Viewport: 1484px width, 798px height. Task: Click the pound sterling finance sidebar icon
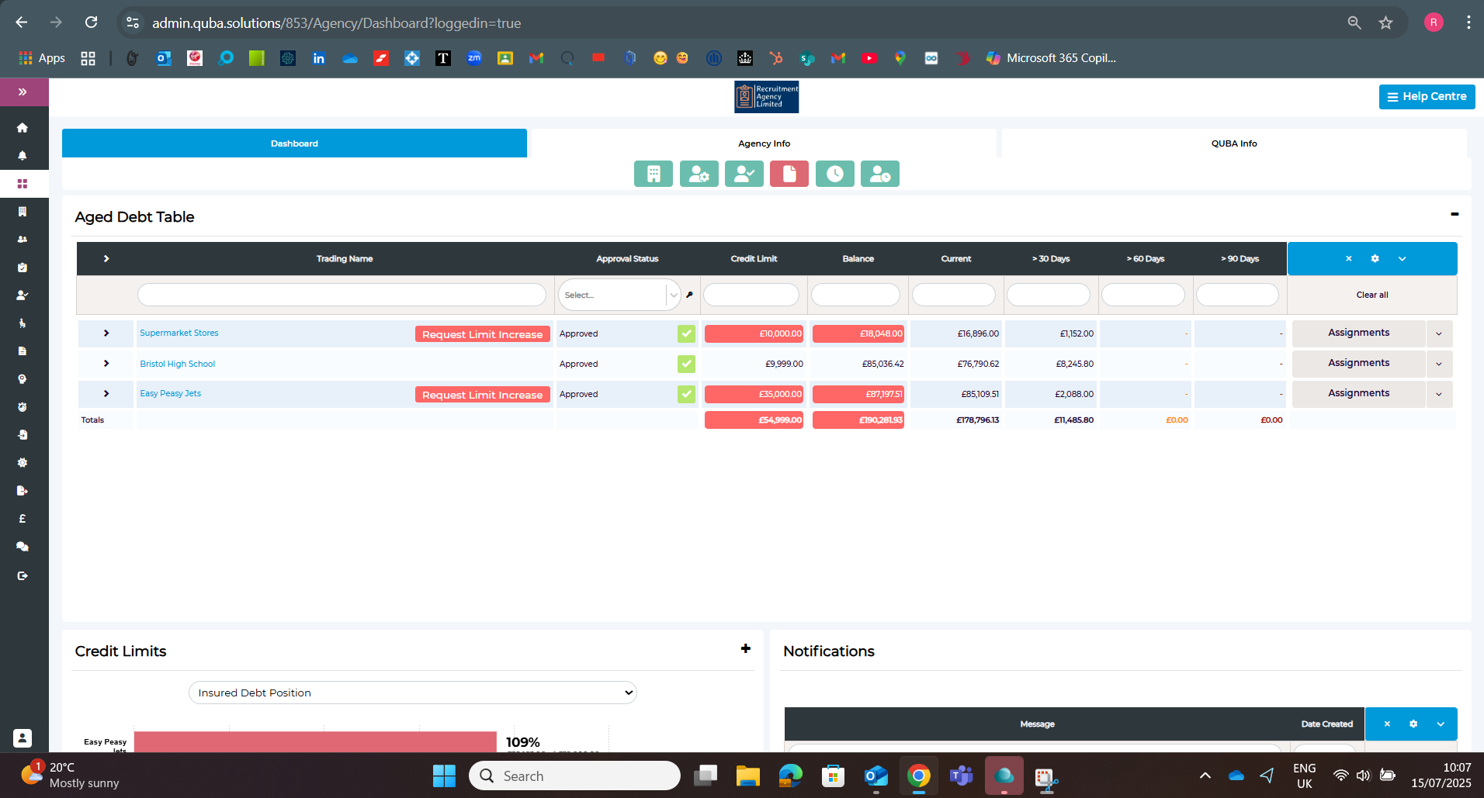[x=23, y=518]
